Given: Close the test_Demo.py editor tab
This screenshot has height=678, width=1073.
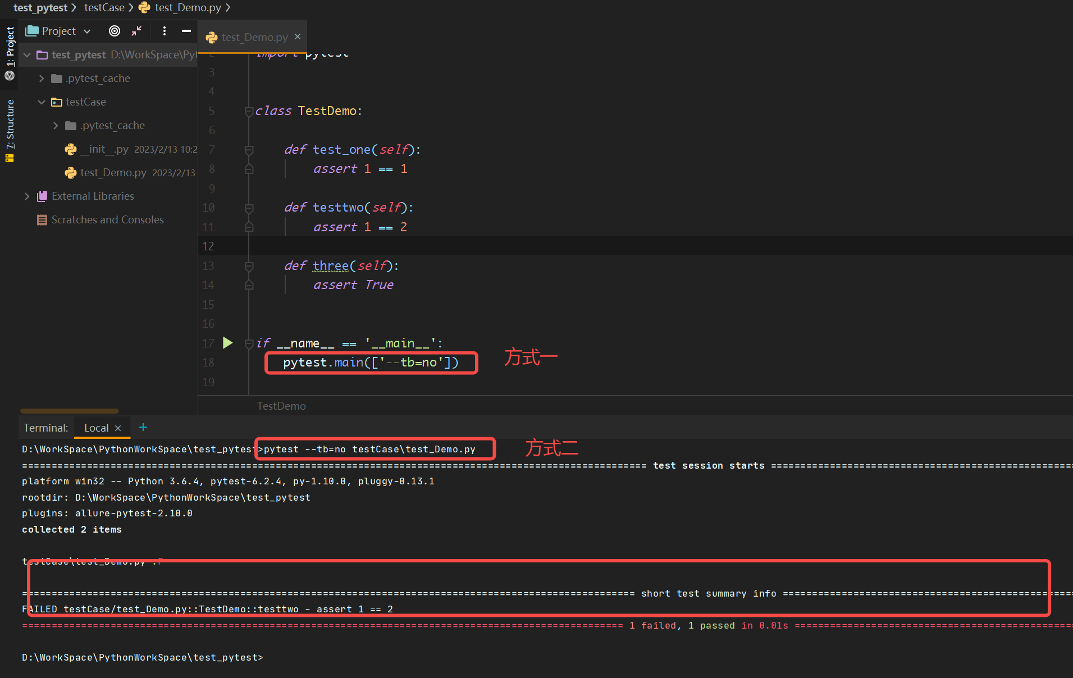Looking at the screenshot, I should tap(298, 36).
